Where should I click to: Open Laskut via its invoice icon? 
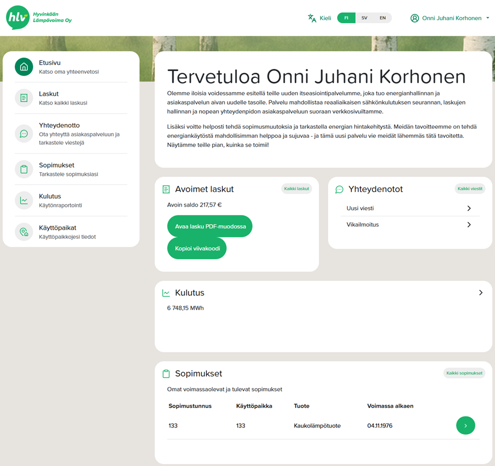pos(24,98)
